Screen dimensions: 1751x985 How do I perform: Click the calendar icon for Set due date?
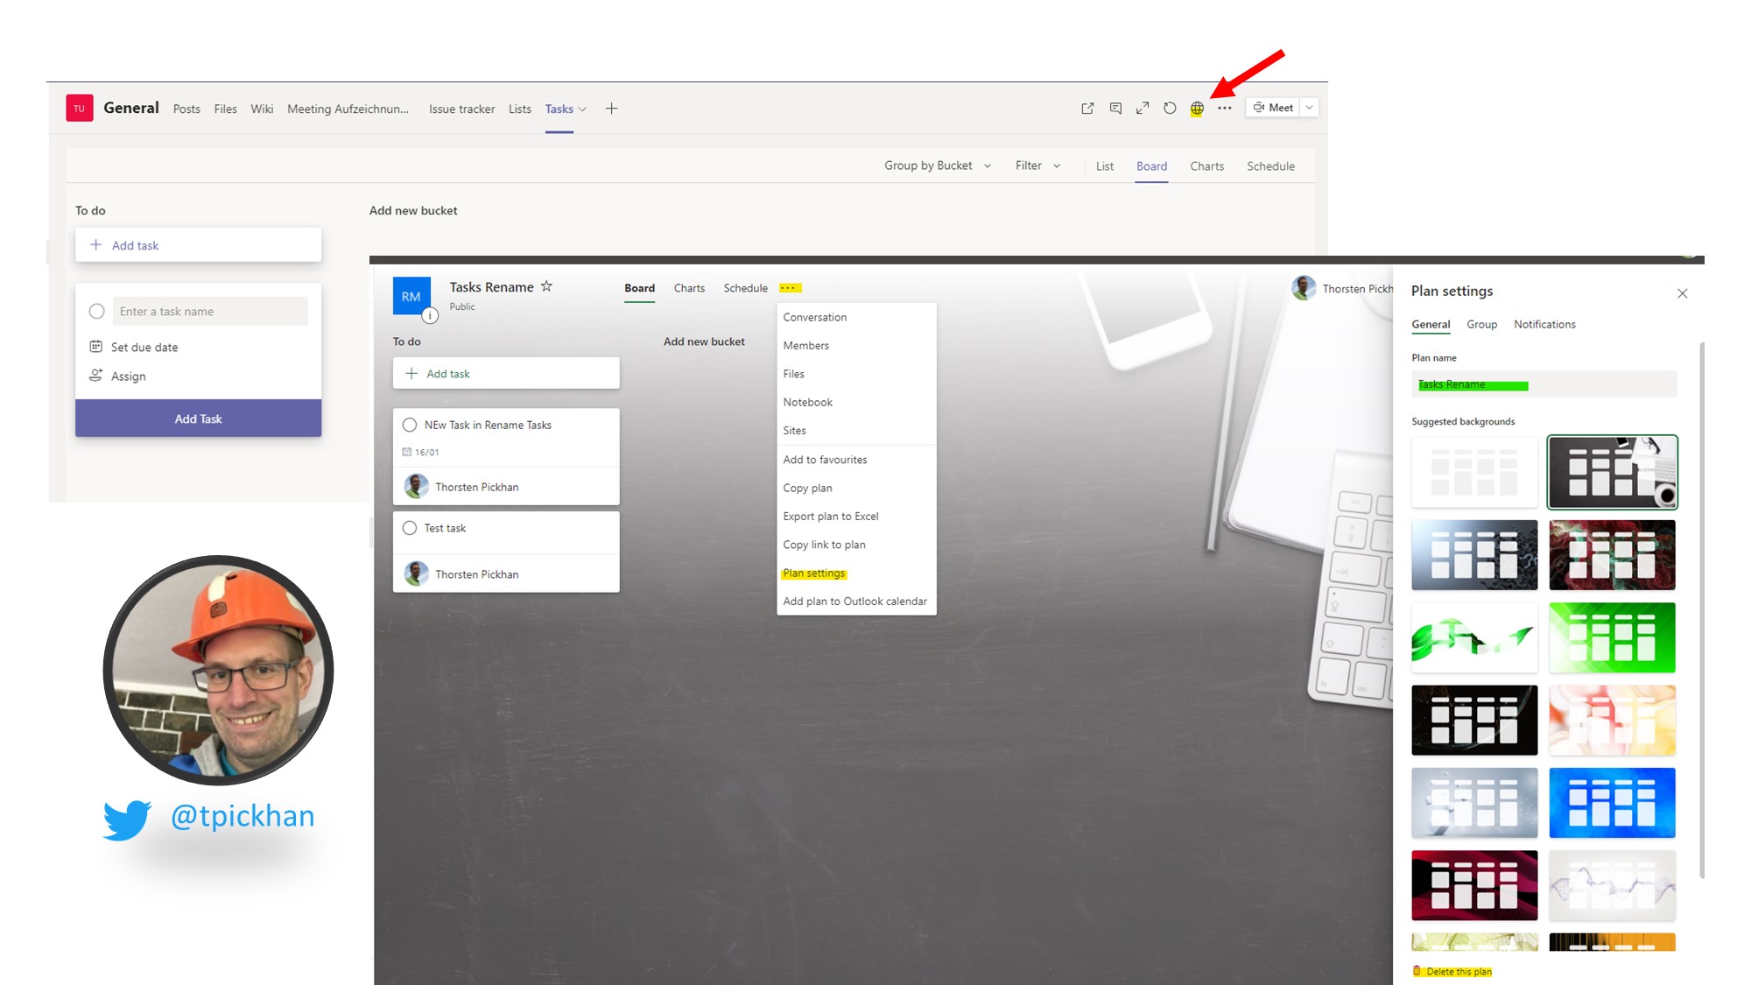[96, 347]
